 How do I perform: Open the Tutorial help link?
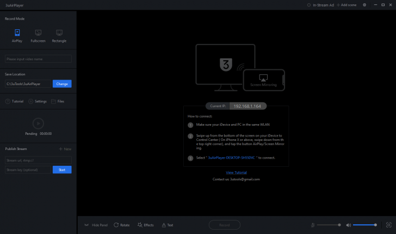(x=14, y=101)
